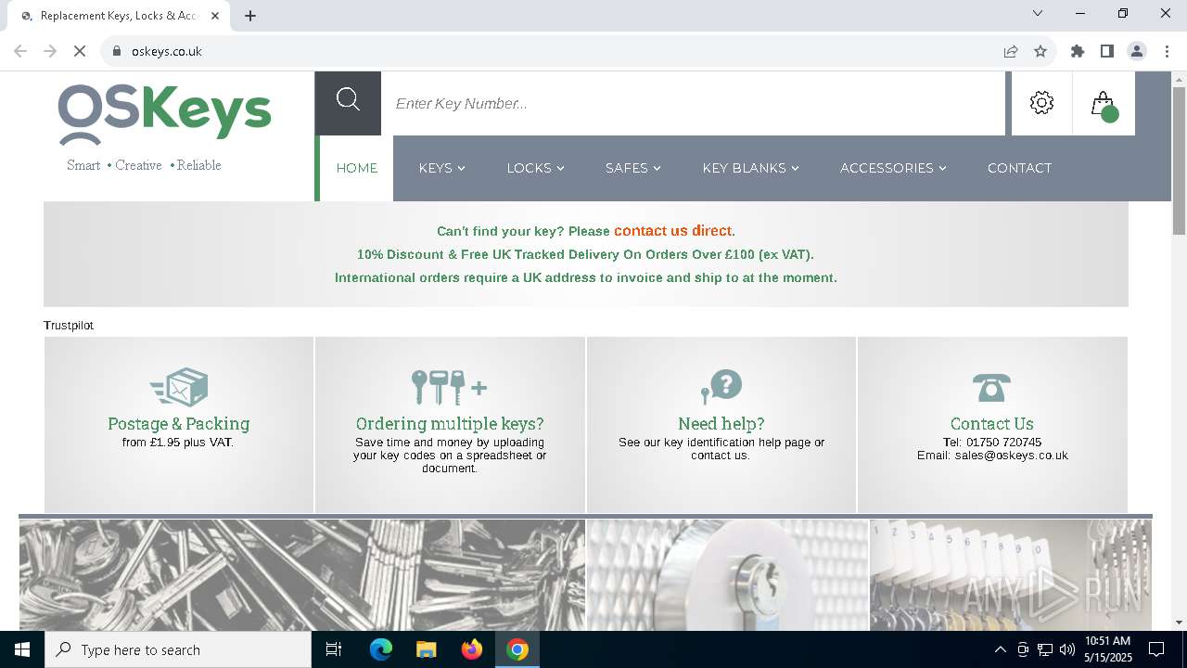Open the Postage & Packing heading link
Image resolution: width=1187 pixels, height=668 pixels.
(x=179, y=424)
